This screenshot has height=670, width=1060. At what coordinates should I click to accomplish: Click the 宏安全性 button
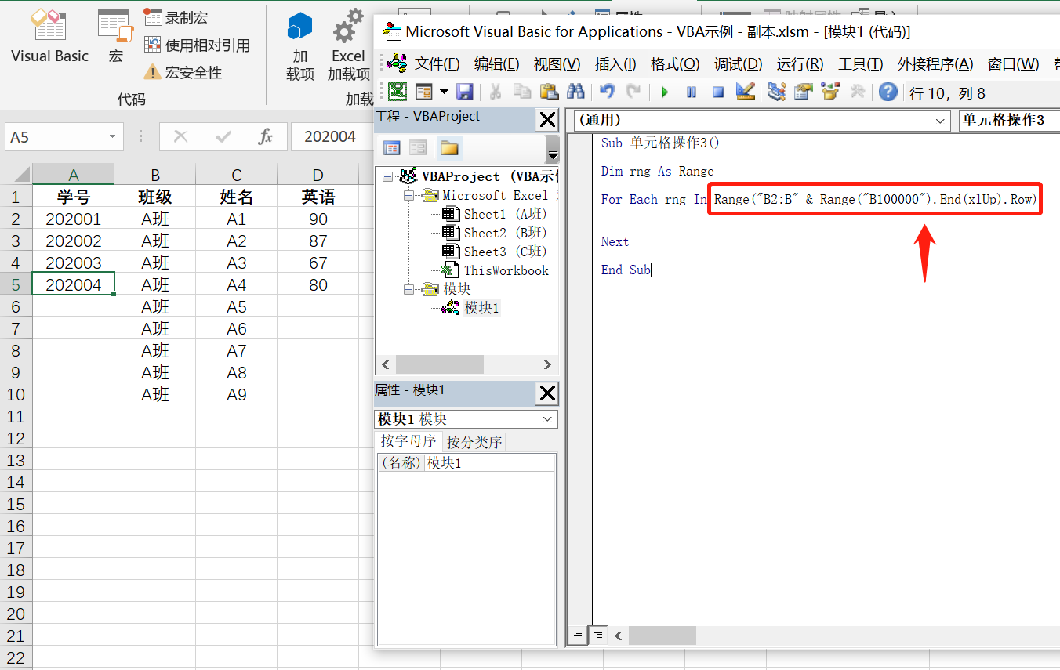183,73
